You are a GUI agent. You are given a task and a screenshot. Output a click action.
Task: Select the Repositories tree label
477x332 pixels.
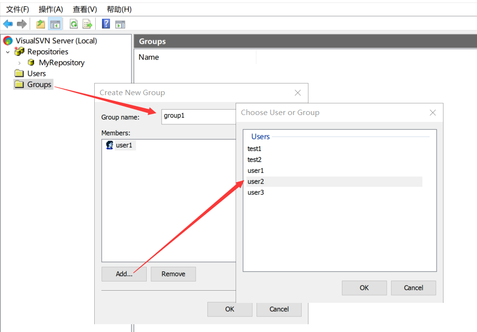pyautogui.click(x=48, y=51)
